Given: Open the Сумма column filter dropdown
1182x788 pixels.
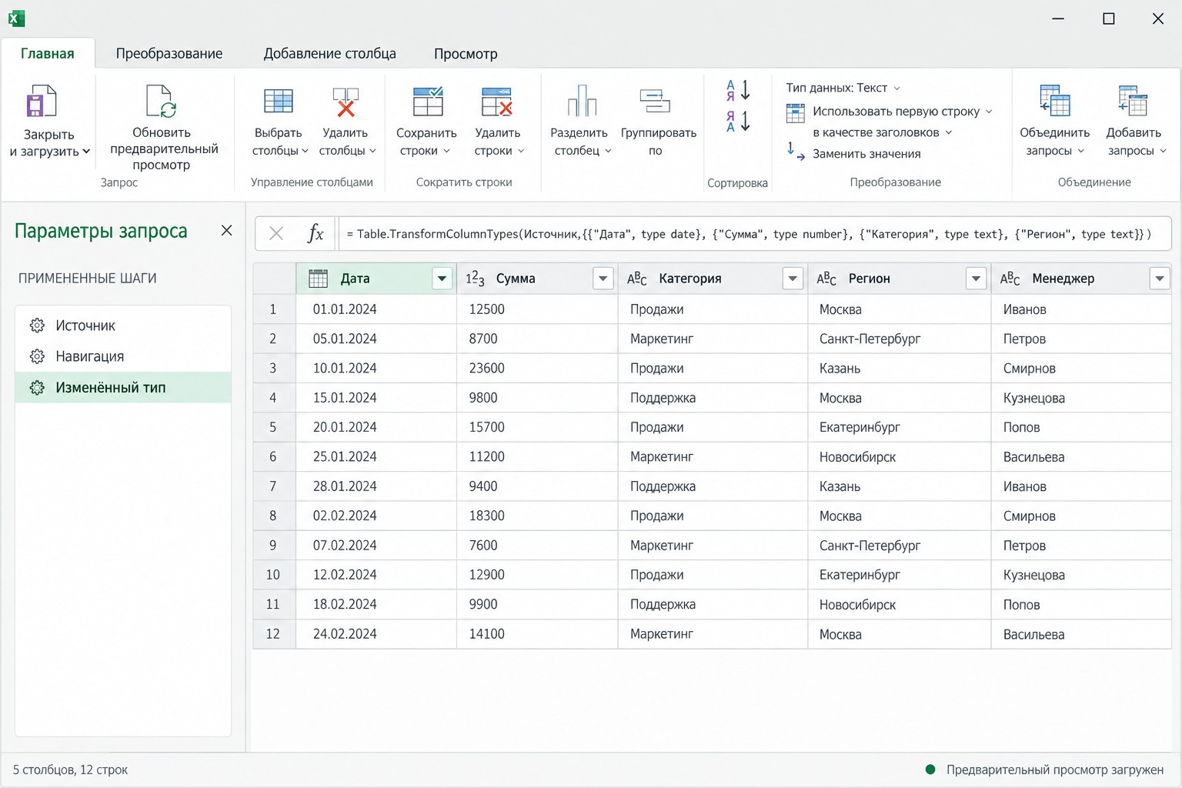Looking at the screenshot, I should (603, 279).
